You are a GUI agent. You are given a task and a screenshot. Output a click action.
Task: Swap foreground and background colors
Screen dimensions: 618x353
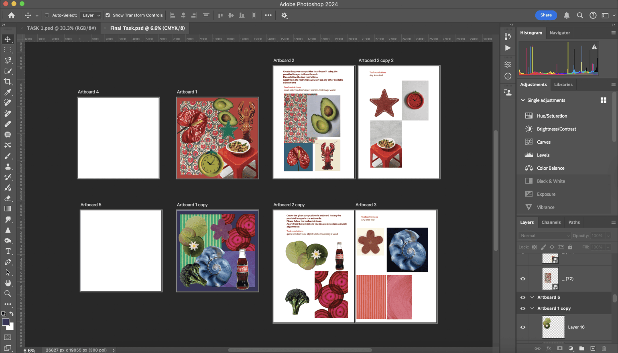(12, 314)
